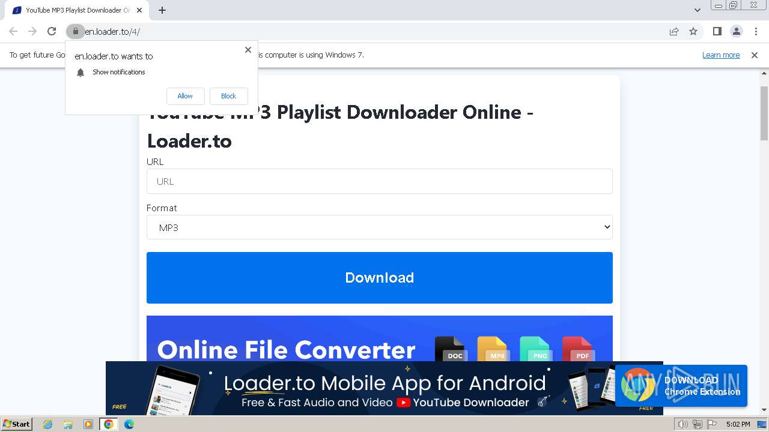Click the DOC file icon in banner
Viewport: 769px width, 432px height.
point(451,349)
